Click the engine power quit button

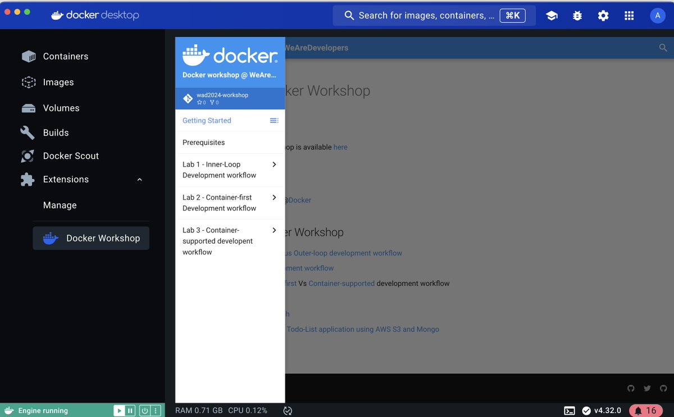pyautogui.click(x=144, y=410)
